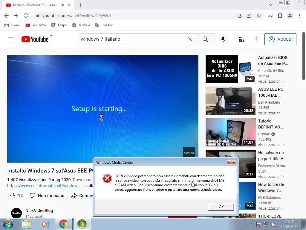
Task: Click the YouTube logo
Action: click(35, 39)
